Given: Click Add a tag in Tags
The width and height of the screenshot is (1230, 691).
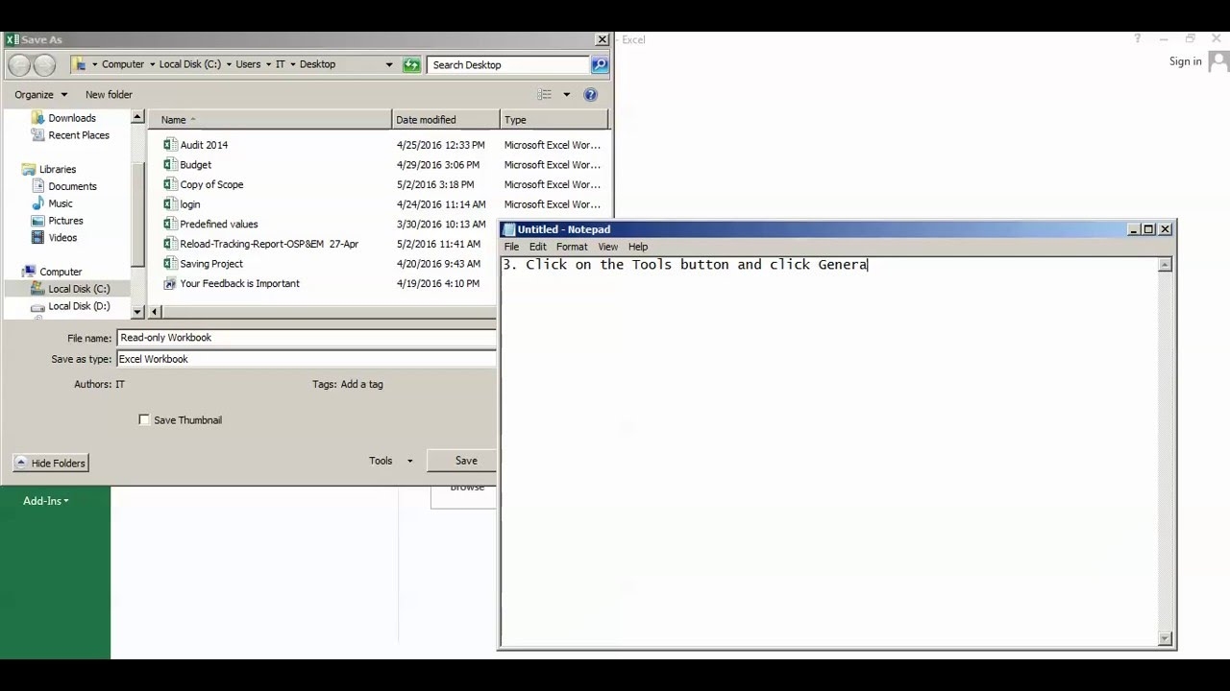Looking at the screenshot, I should click(x=361, y=384).
